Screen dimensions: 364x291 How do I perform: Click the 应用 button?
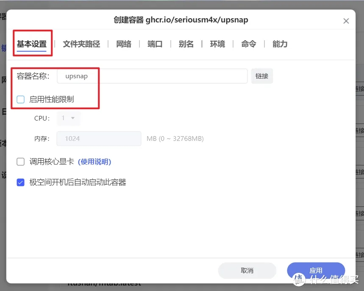[316, 270]
